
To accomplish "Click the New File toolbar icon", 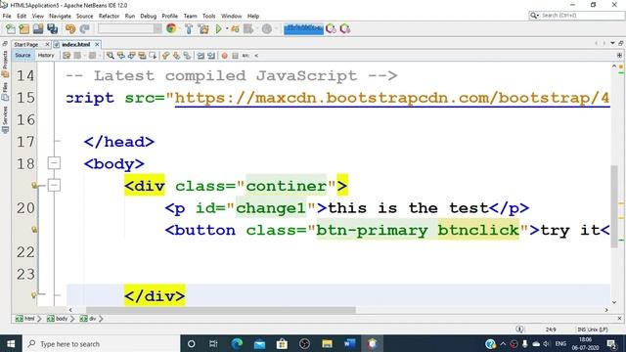I will (x=11, y=28).
